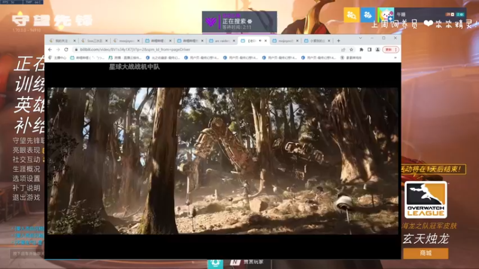Click the video frame in the player

(223, 161)
